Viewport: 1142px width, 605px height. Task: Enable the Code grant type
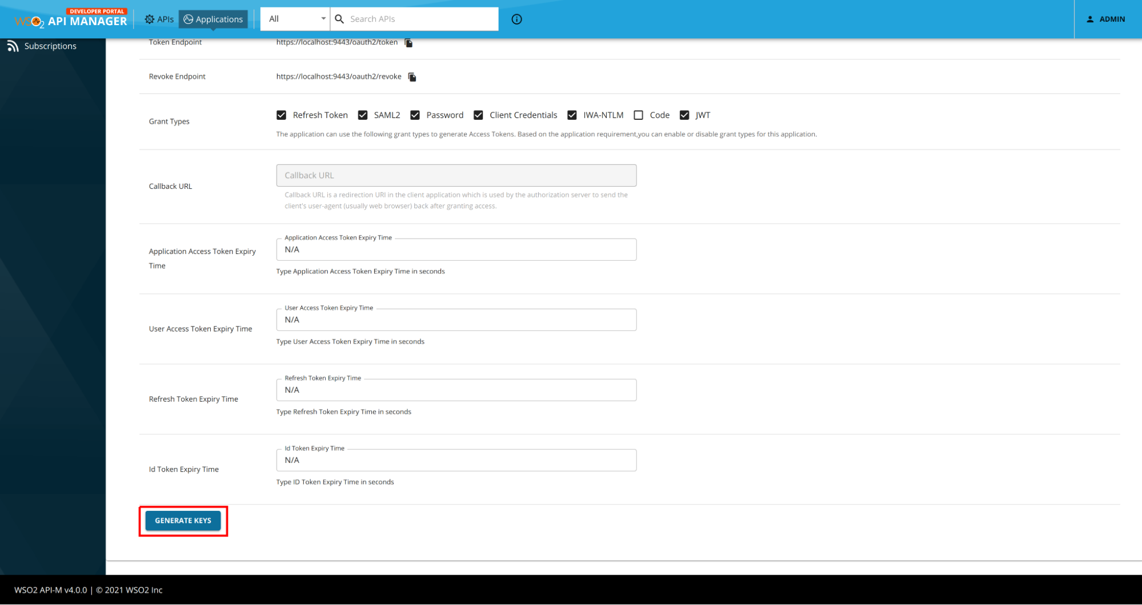point(638,115)
